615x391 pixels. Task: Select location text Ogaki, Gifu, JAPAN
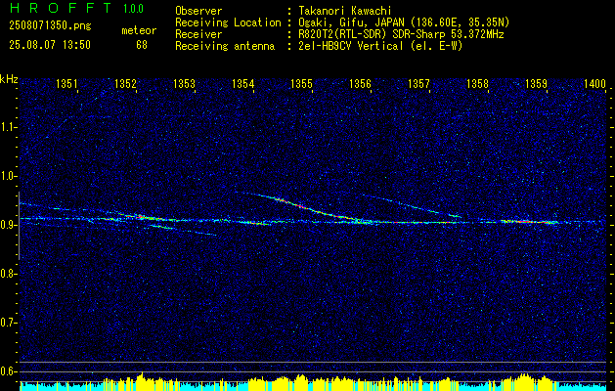[x=351, y=22]
